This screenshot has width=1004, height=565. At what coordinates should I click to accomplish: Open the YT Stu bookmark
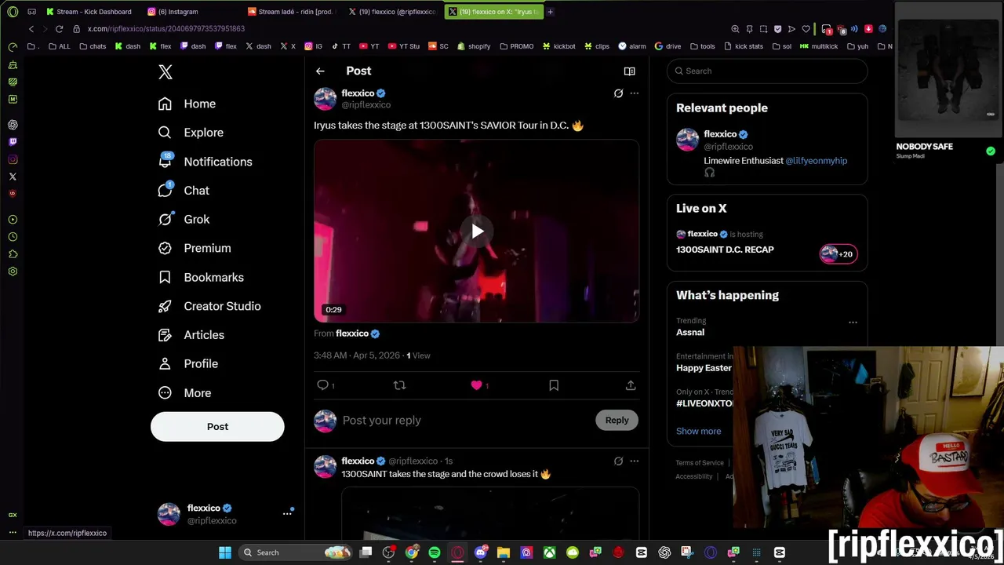click(403, 46)
